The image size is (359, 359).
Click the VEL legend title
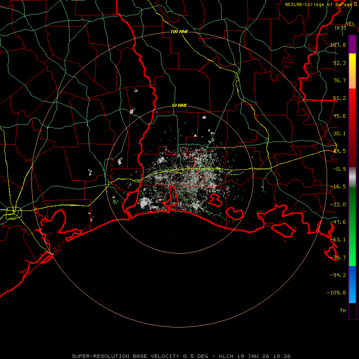[x=350, y=24]
